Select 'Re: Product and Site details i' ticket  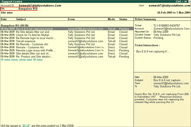click(x=67, y=57)
